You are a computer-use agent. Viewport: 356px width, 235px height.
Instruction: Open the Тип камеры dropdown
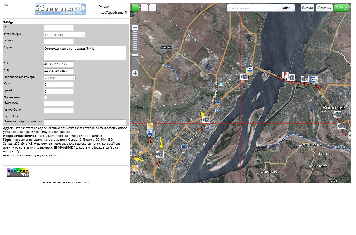(x=64, y=35)
